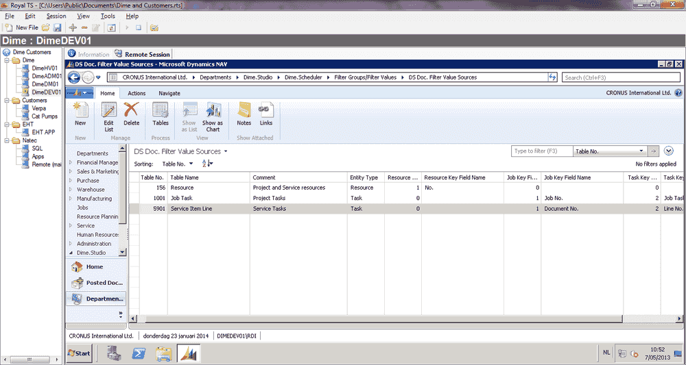Click the Windows Start button

pos(79,353)
